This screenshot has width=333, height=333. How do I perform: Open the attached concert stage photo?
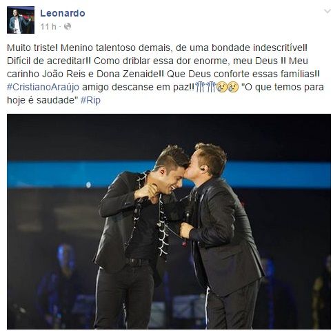click(169, 221)
